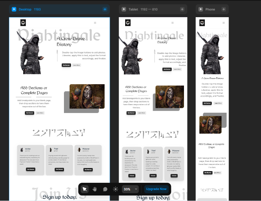Select the Archer card in Desktop frame
Screen dimensions: 261x201
31,160
